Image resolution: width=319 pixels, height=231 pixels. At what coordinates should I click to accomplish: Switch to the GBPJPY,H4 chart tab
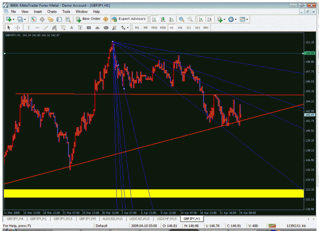pyautogui.click(x=15, y=219)
